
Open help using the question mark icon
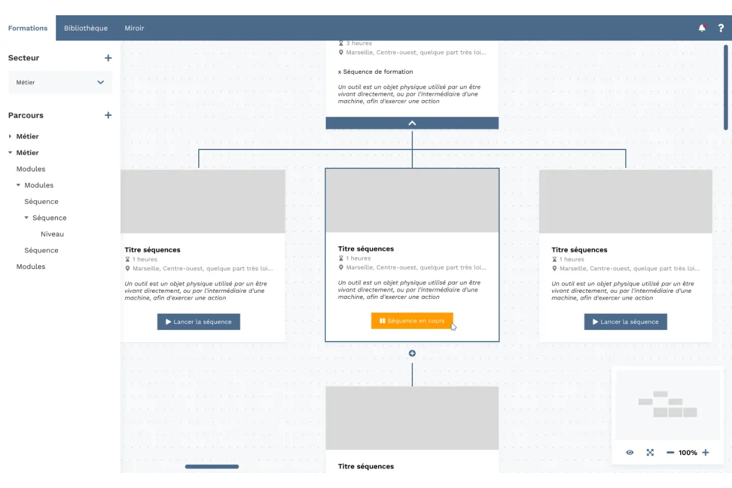click(720, 27)
